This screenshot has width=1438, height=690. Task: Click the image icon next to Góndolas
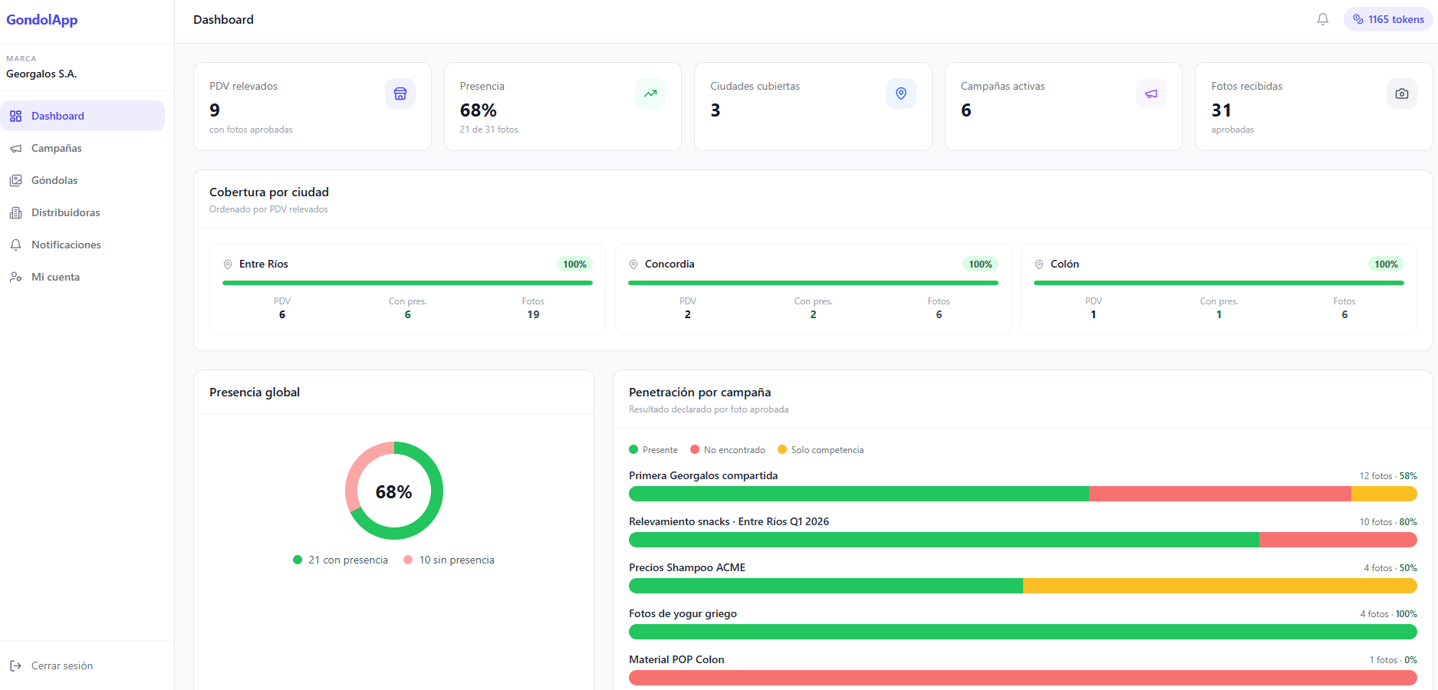[x=15, y=180]
